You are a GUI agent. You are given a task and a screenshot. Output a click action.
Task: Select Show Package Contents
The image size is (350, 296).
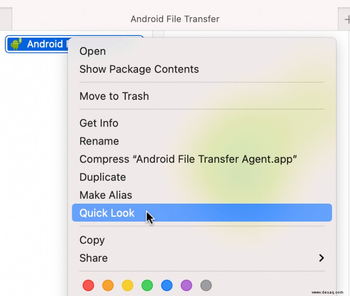[x=202, y=69]
